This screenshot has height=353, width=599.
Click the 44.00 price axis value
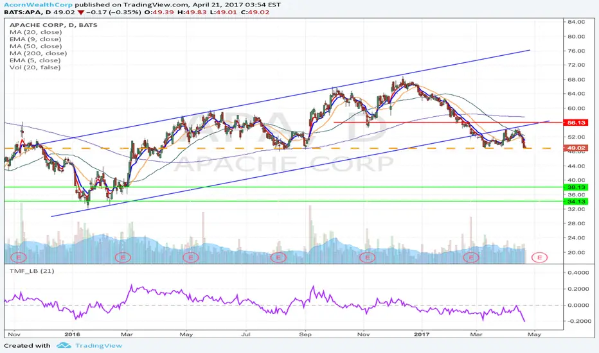pyautogui.click(x=576, y=166)
